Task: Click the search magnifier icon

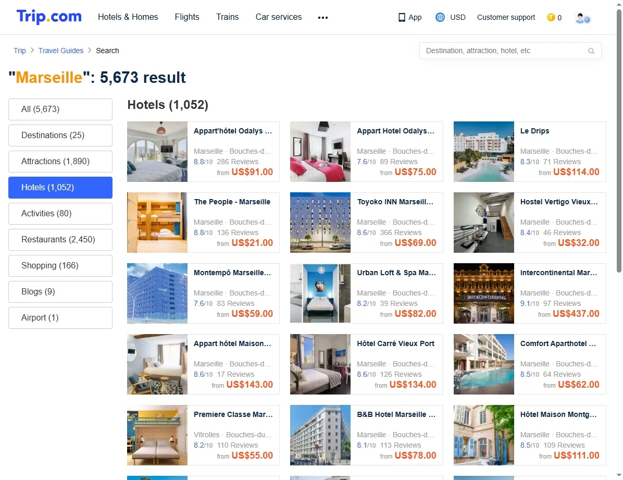Action: (x=591, y=51)
